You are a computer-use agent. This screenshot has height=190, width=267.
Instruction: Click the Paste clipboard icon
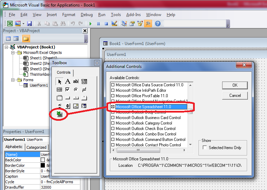pyautogui.click(x=55, y=24)
